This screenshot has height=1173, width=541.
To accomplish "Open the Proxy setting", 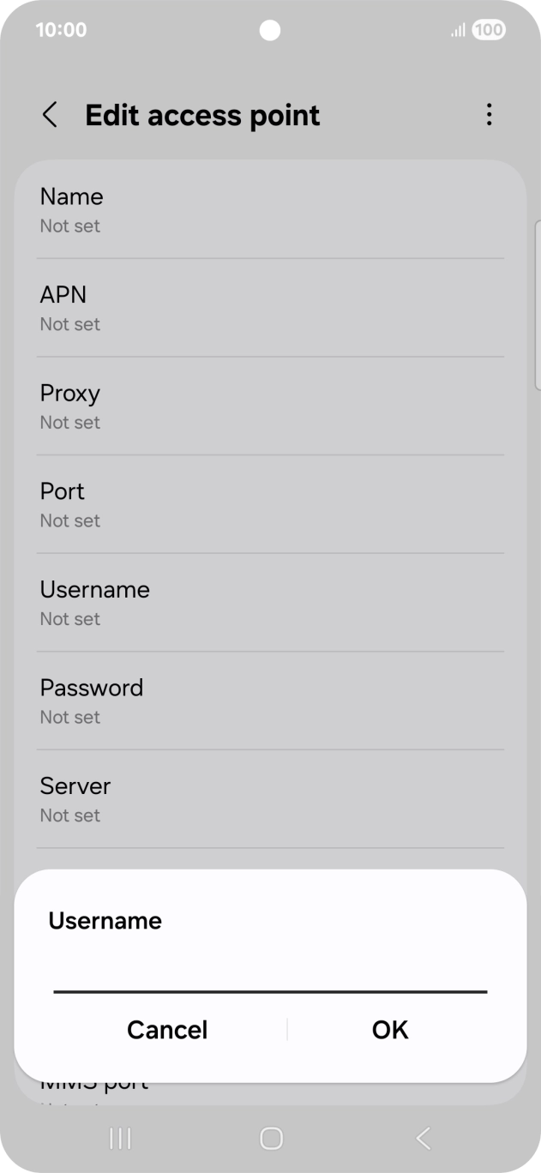I will pyautogui.click(x=270, y=405).
